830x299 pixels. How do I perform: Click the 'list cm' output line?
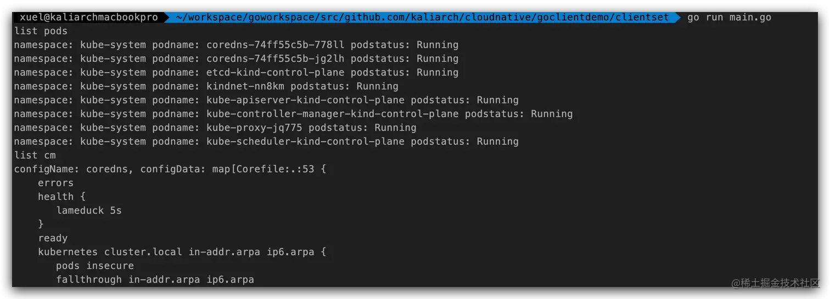click(35, 155)
